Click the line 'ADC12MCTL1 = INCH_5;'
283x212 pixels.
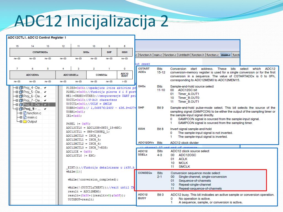coord(83,140)
